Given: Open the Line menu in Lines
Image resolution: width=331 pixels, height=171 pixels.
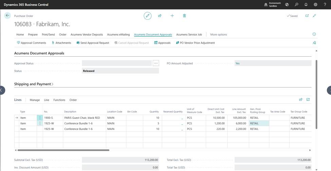Looking at the screenshot, I should click(47, 100).
